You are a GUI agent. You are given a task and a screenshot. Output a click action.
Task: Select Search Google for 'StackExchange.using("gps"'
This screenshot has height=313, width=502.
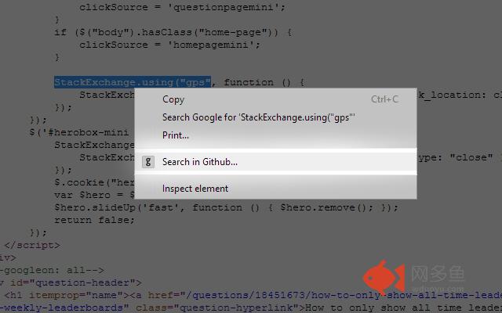pyautogui.click(x=258, y=117)
